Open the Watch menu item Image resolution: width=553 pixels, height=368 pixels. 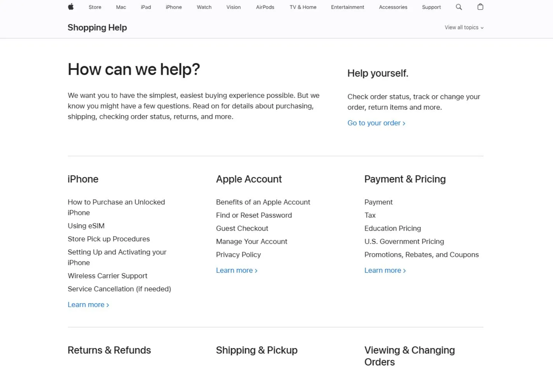204,7
